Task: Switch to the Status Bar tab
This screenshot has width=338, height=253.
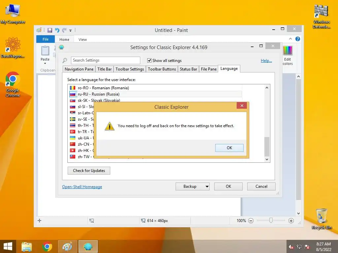Action: pos(188,69)
